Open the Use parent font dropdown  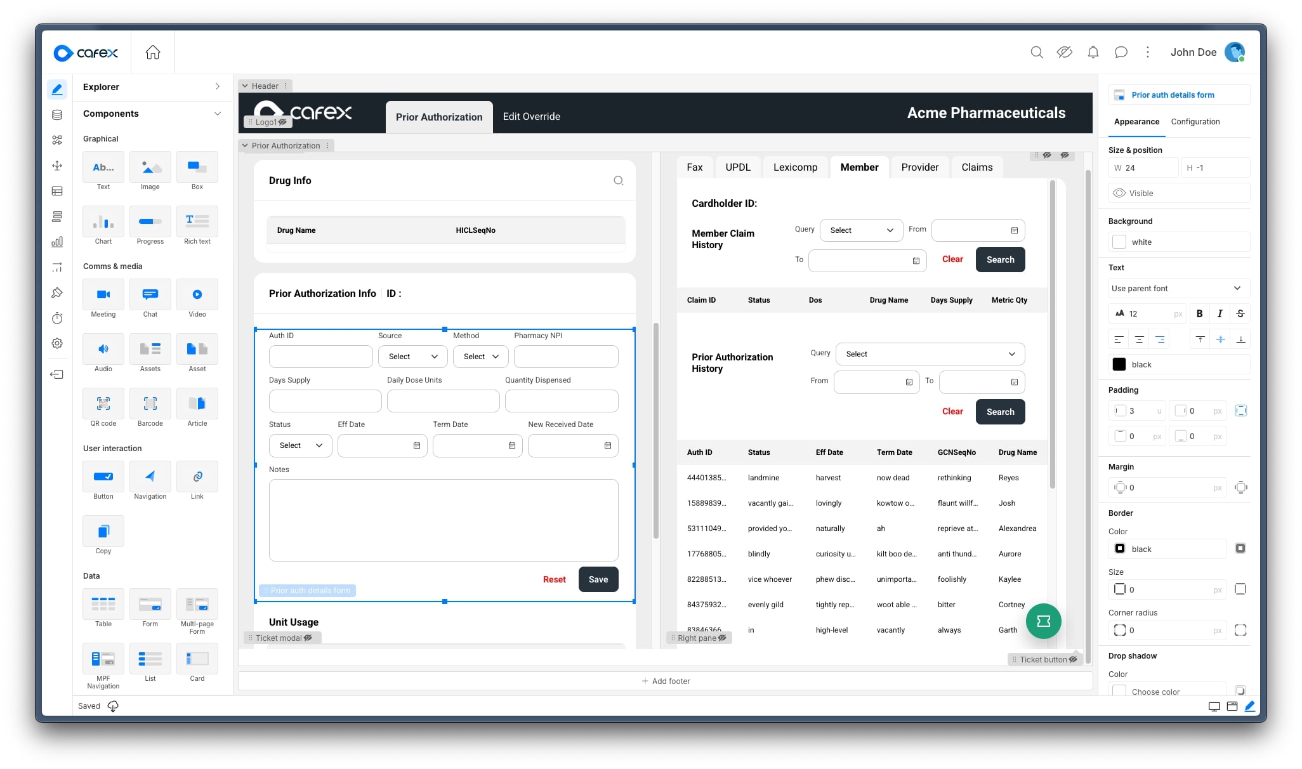coord(1178,288)
